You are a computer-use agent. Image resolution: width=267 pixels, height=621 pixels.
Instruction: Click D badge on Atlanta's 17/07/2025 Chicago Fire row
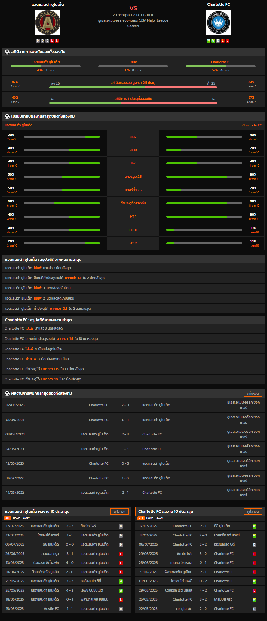(x=121, y=526)
